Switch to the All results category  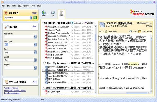[53, 14]
